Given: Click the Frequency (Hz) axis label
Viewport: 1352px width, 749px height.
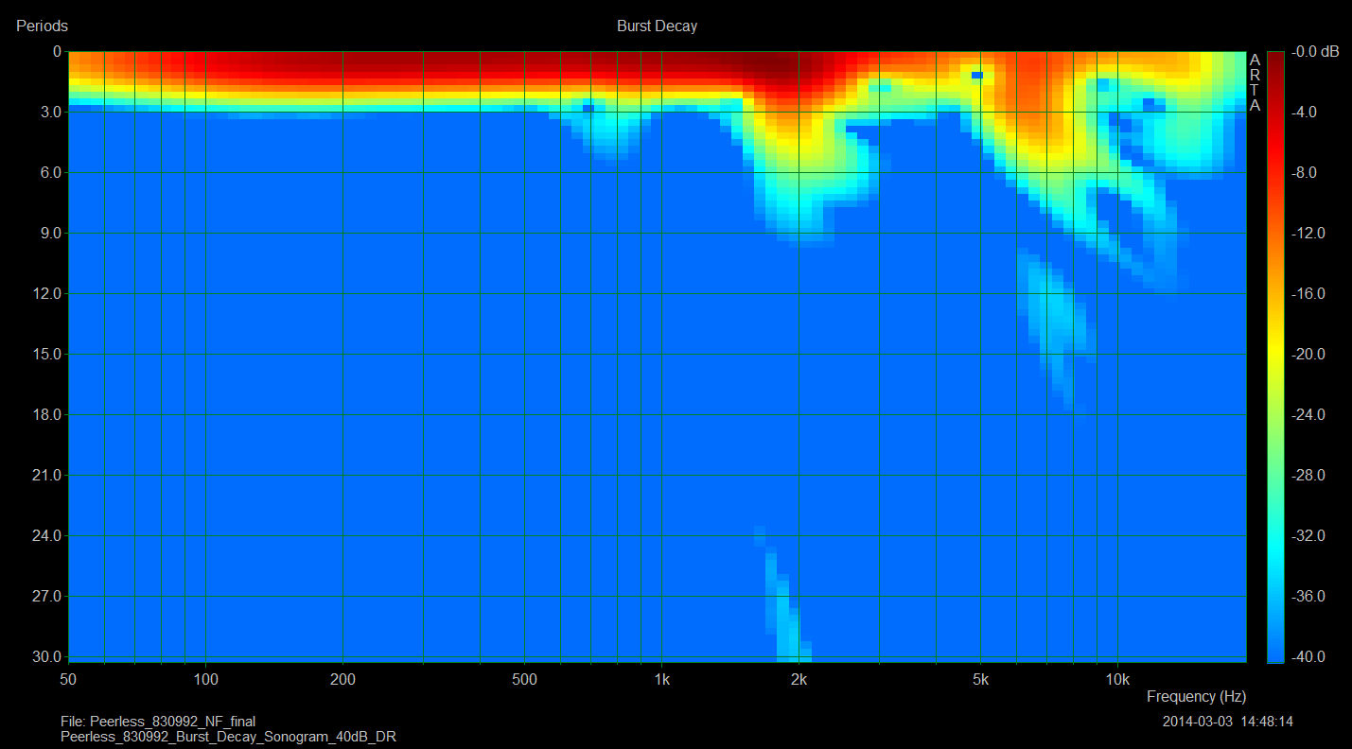Looking at the screenshot, I should 1196,697.
